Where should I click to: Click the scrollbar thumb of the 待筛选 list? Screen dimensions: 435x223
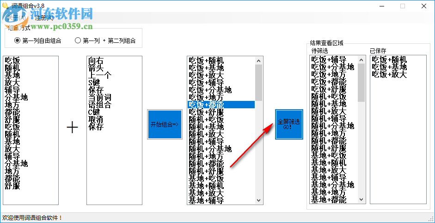[361, 83]
